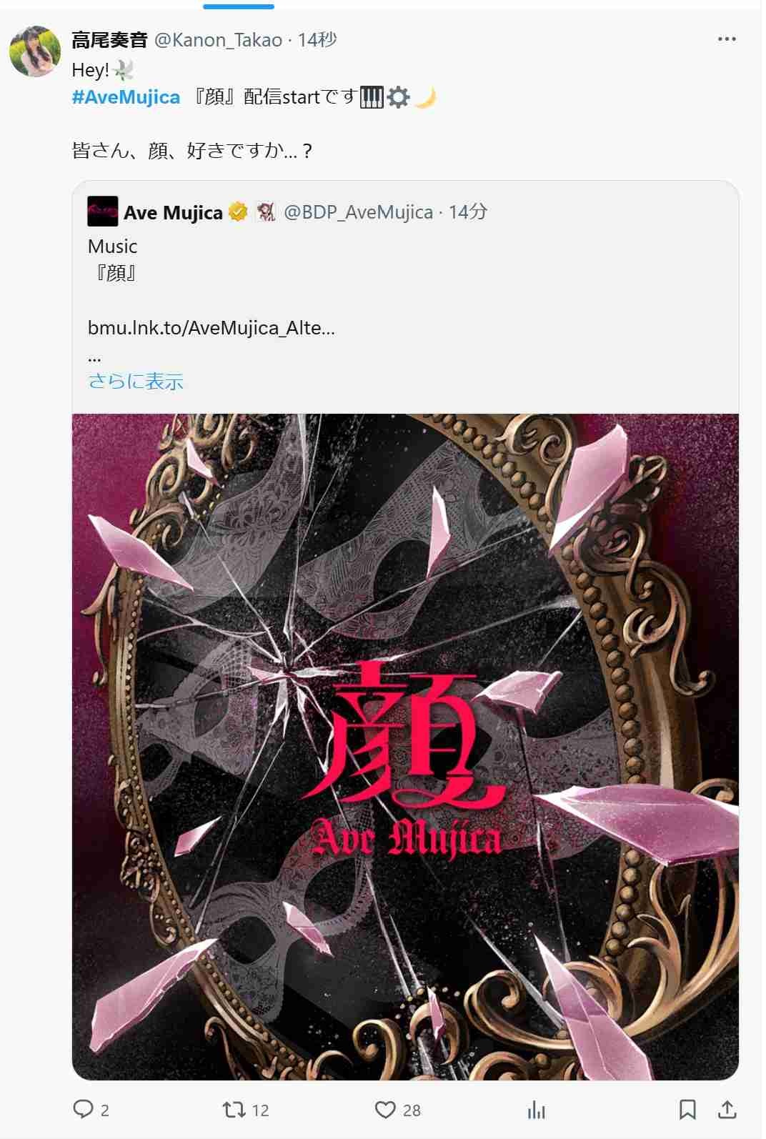766x1139 pixels.
Task: Click the affiliate badge beside verified mark
Action: point(266,212)
